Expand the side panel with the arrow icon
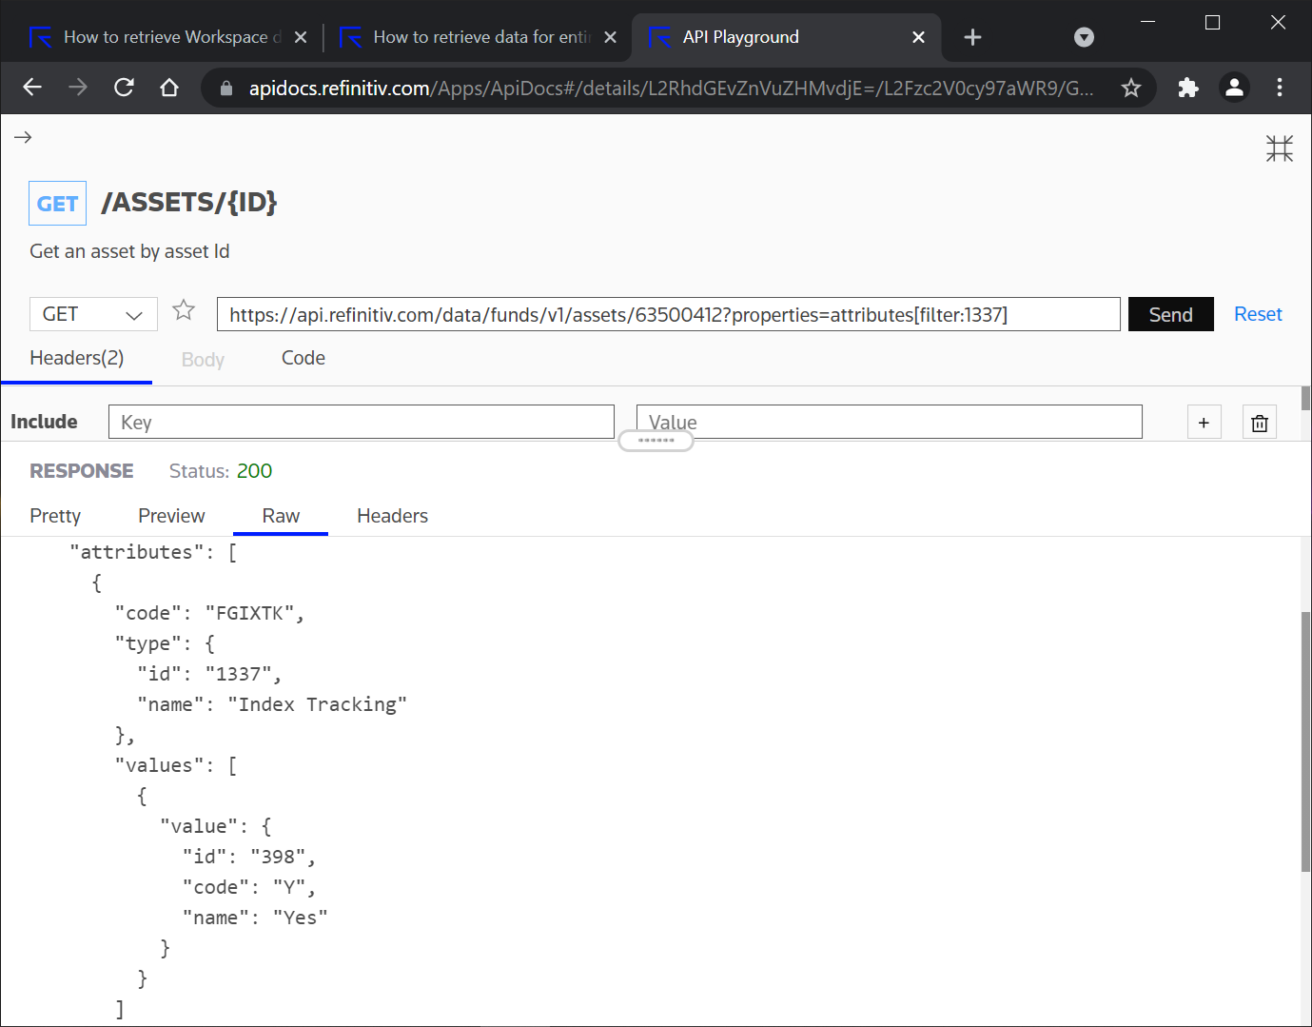 (x=23, y=137)
